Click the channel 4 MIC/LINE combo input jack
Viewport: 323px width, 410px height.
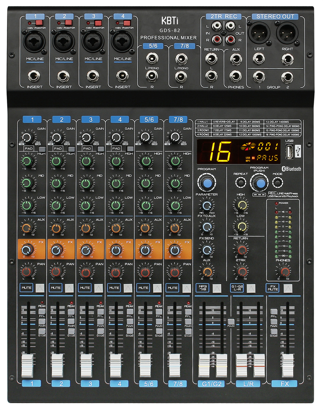122,41
